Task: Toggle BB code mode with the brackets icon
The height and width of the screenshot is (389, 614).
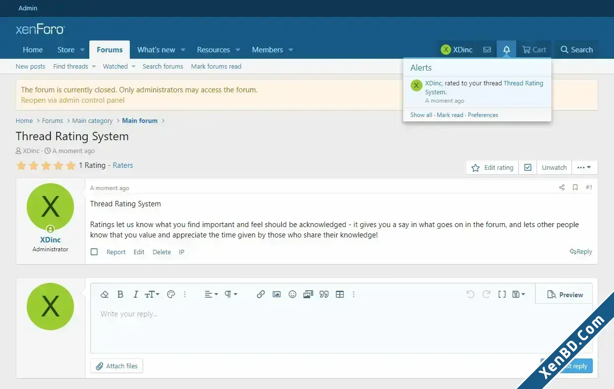Action: (502, 294)
